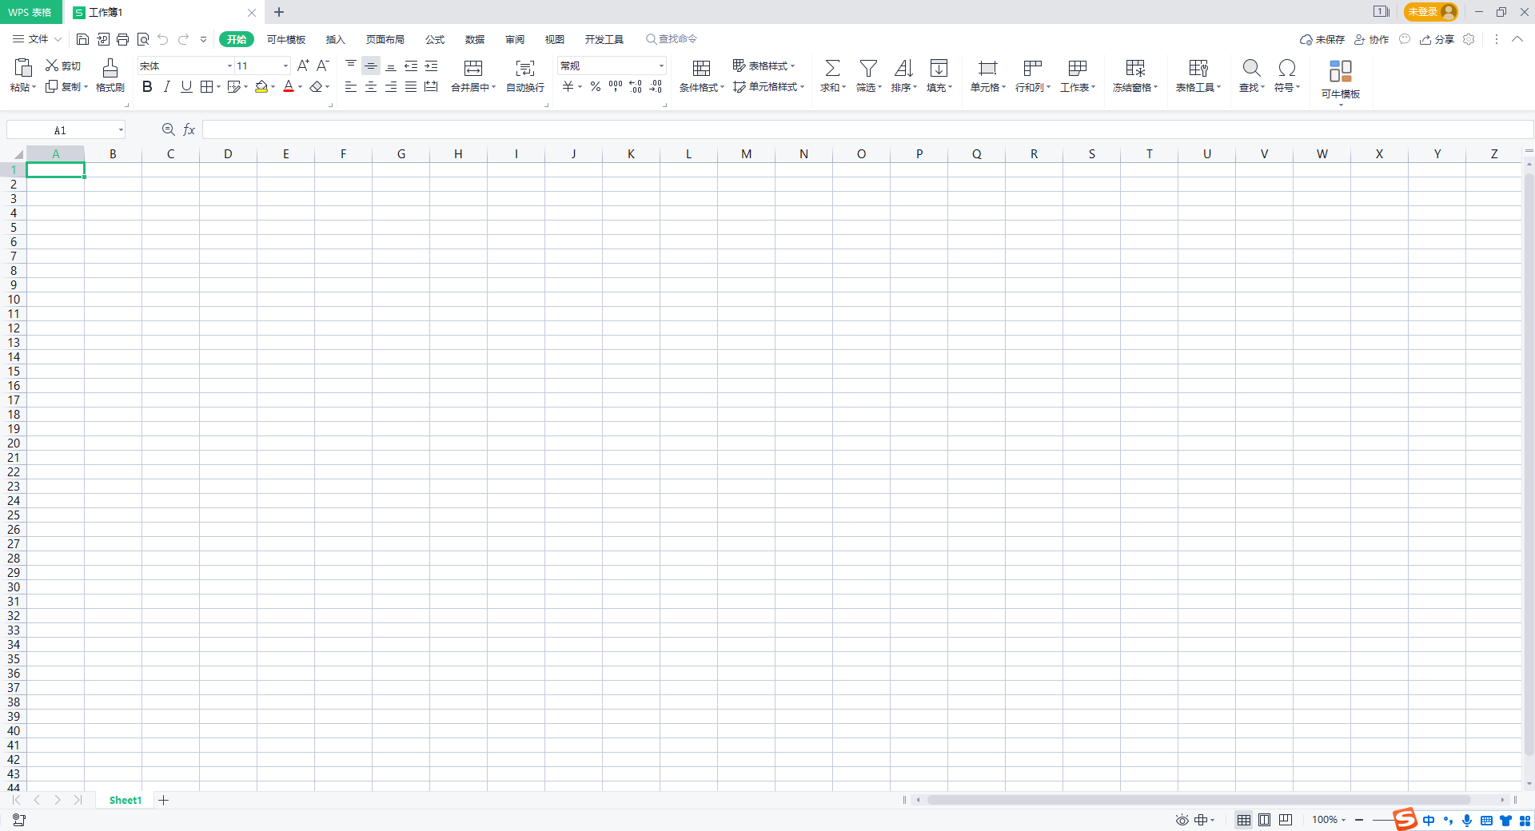Toggle align text right
This screenshot has width=1535, height=831.
(x=391, y=86)
